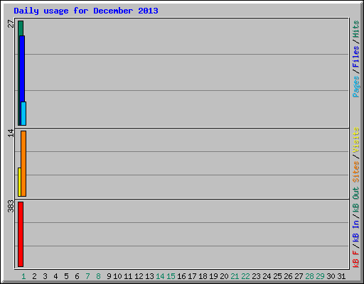Image resolution: width=364 pixels, height=284 pixels.
Task: Click the 'Pages' legend label
Action: 356,87
